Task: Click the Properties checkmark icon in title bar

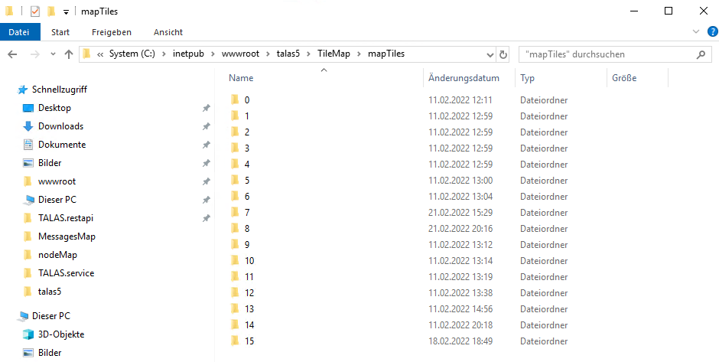Action: pyautogui.click(x=35, y=11)
